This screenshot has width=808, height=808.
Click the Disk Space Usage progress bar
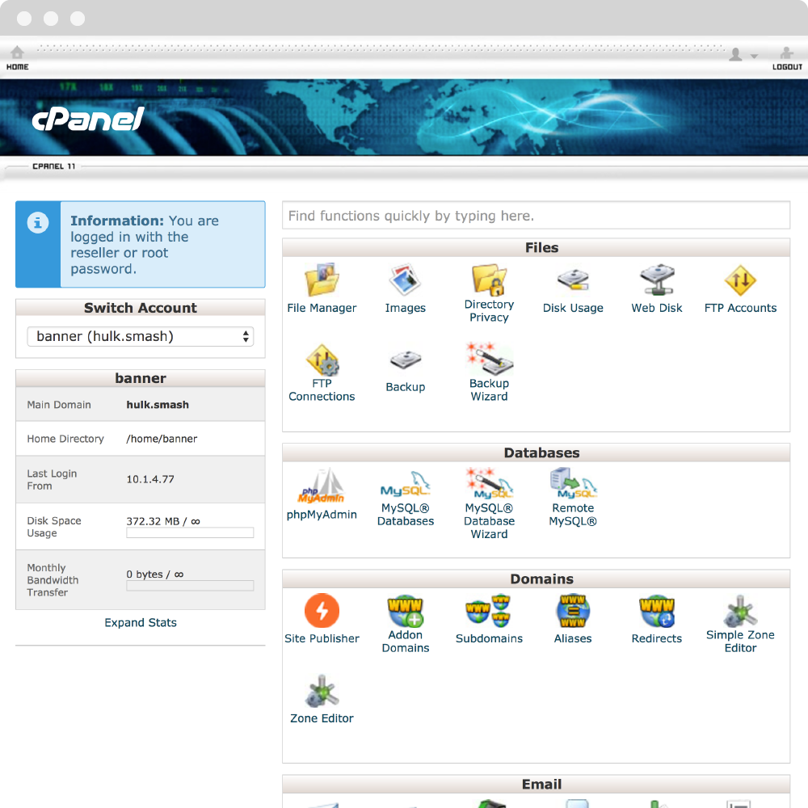(x=190, y=533)
